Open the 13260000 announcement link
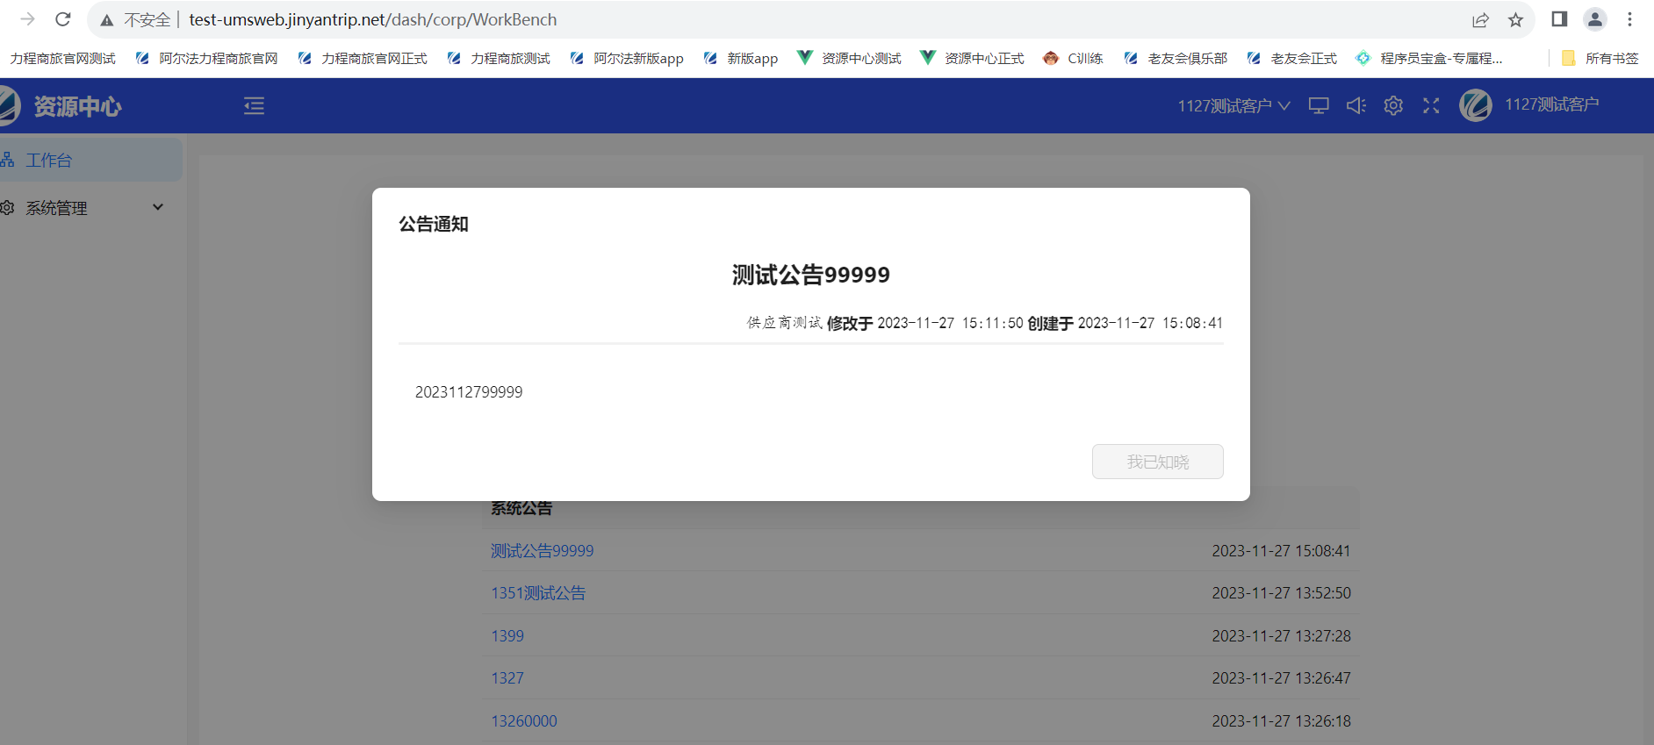Viewport: 1654px width, 745px height. [x=524, y=721]
